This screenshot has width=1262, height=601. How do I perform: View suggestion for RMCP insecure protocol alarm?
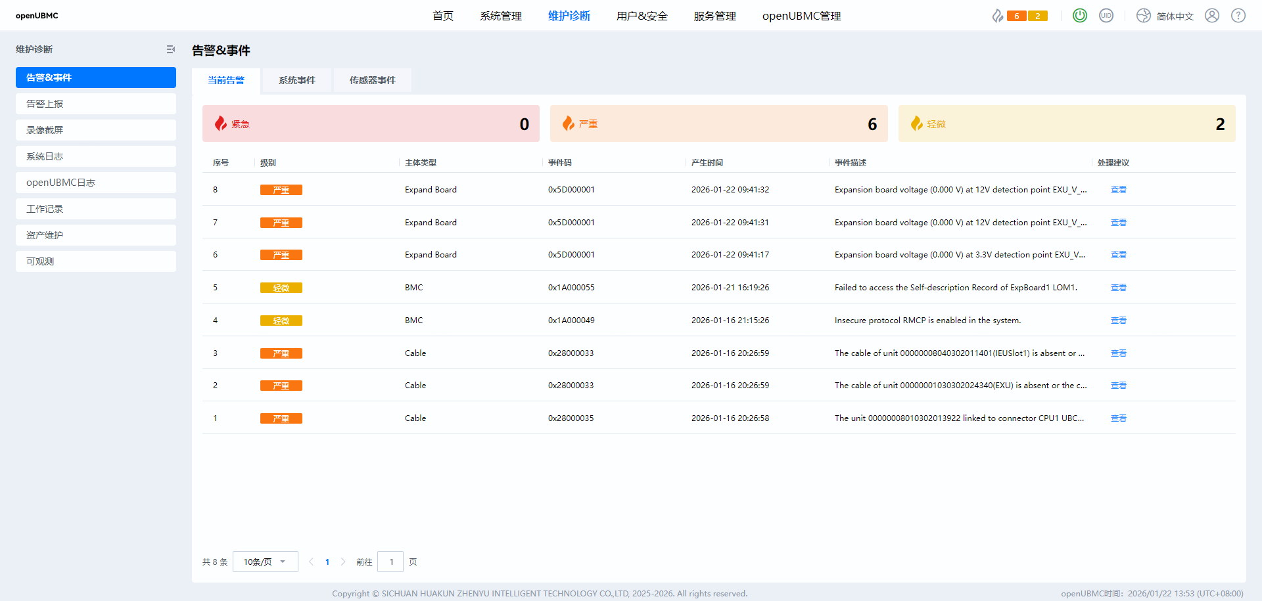click(x=1118, y=321)
